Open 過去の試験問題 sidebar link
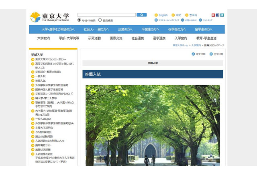Viewport: 257px width, 175px height. coord(44,137)
